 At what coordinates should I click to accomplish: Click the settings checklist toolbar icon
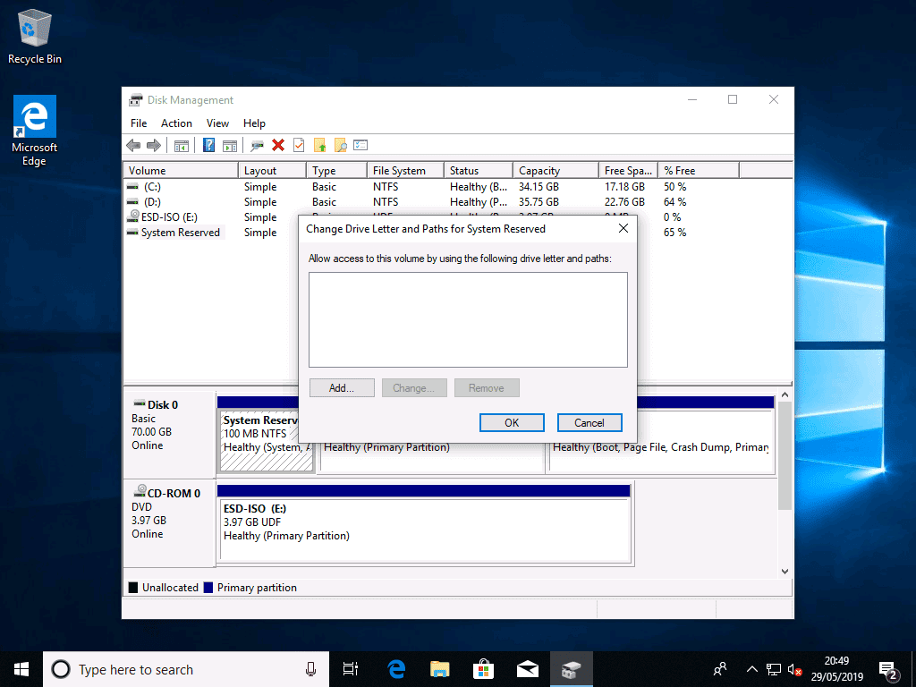360,146
